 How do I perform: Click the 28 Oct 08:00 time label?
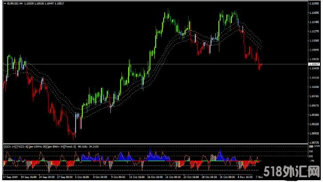(209, 177)
